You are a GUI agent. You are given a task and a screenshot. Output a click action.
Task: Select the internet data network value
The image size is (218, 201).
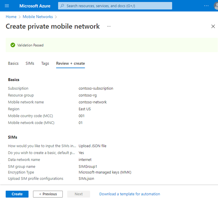pos(85,160)
